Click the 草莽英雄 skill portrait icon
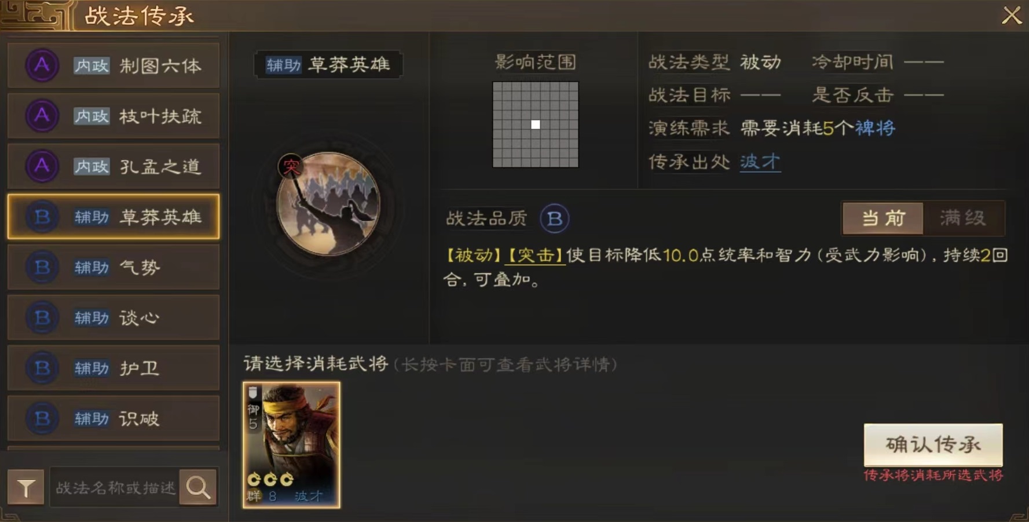Screen dimensions: 1029x522 [x=328, y=204]
